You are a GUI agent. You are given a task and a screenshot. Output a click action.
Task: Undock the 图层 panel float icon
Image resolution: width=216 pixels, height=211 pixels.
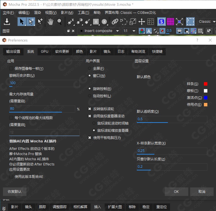(x=69, y=31)
